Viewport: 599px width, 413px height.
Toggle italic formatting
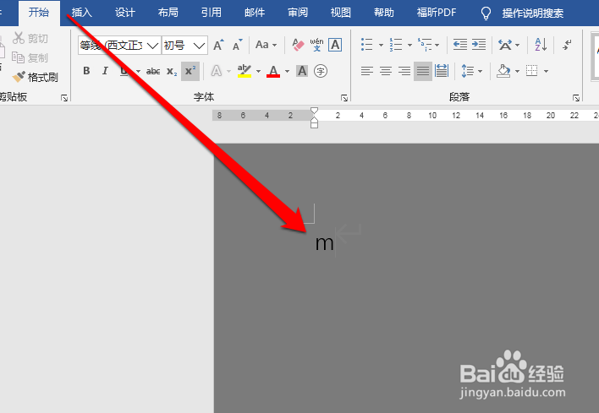pos(105,71)
